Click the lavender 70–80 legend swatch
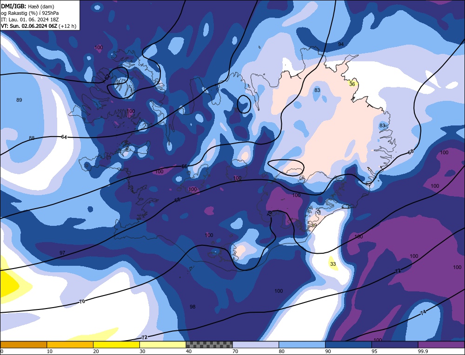 point(256,344)
